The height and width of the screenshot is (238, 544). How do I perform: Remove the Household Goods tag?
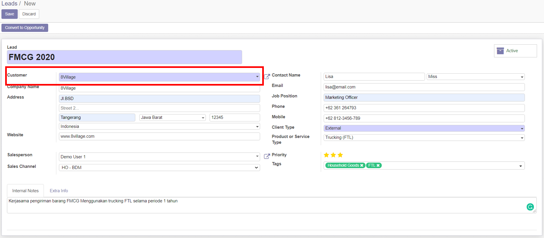coord(362,165)
